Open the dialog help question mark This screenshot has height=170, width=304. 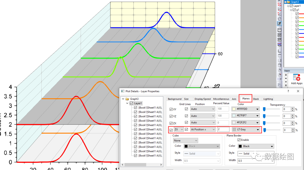click(288, 91)
